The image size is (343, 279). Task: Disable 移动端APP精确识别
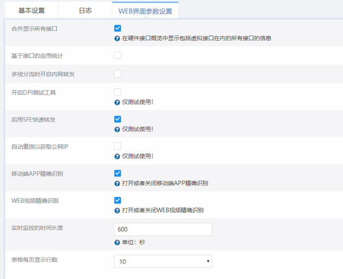118,173
